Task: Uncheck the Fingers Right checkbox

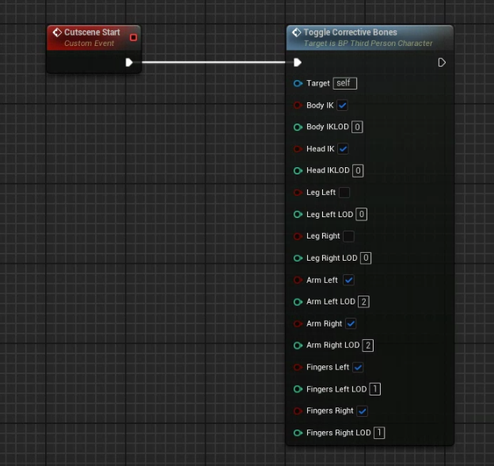Action: 363,411
